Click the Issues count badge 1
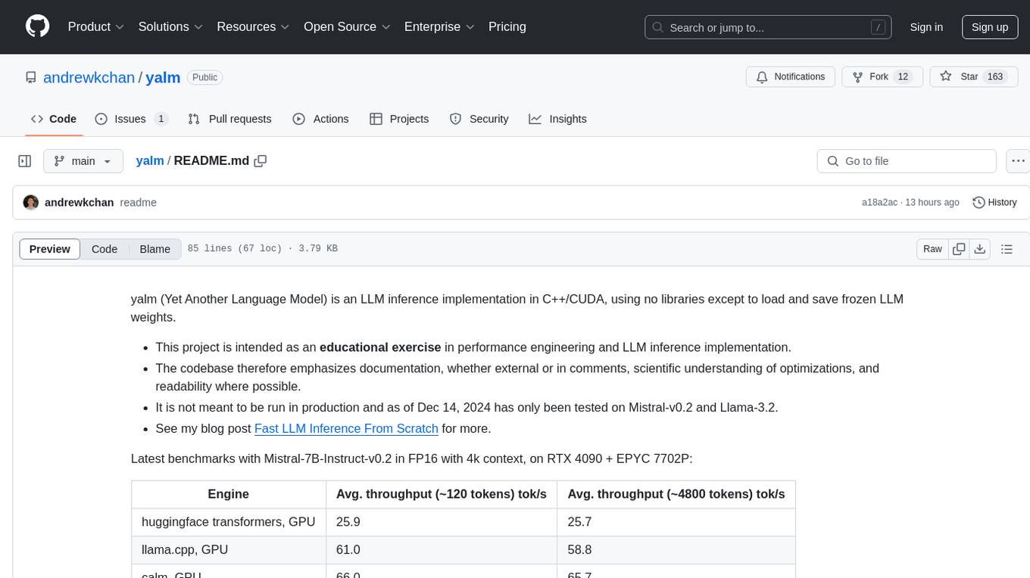 point(161,119)
